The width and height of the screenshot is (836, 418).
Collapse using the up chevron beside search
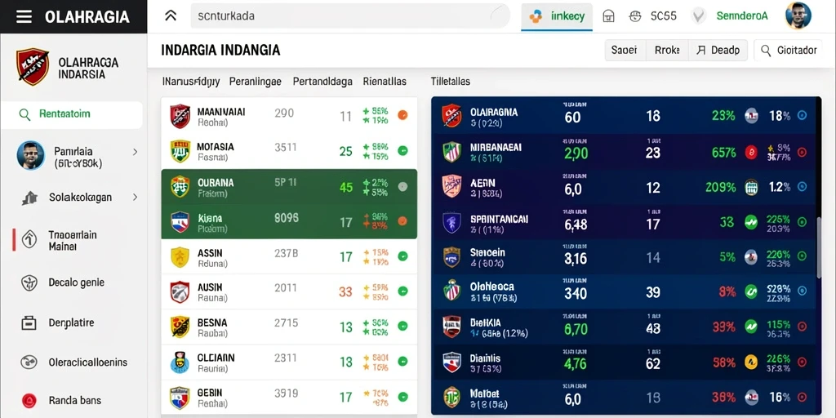171,16
